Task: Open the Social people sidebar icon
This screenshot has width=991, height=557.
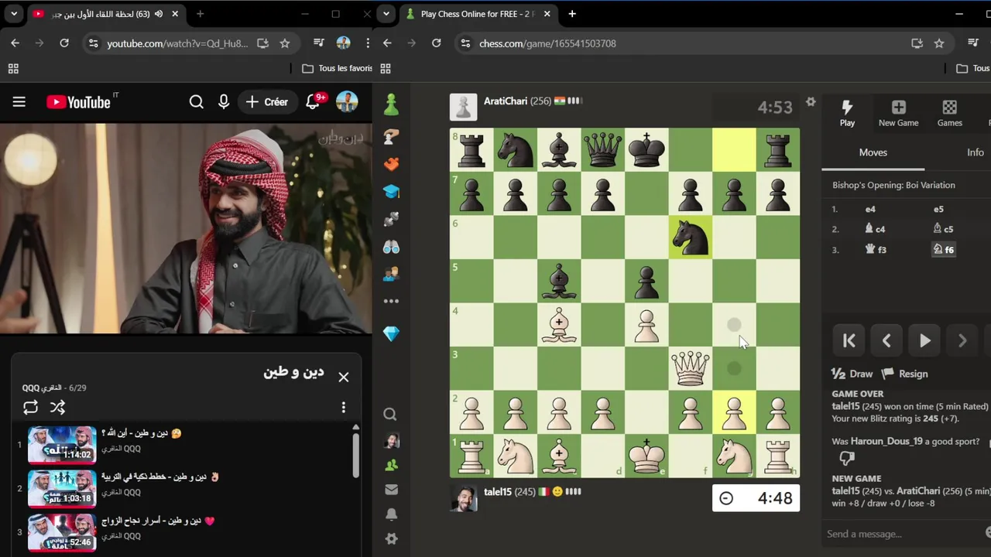Action: click(x=391, y=274)
